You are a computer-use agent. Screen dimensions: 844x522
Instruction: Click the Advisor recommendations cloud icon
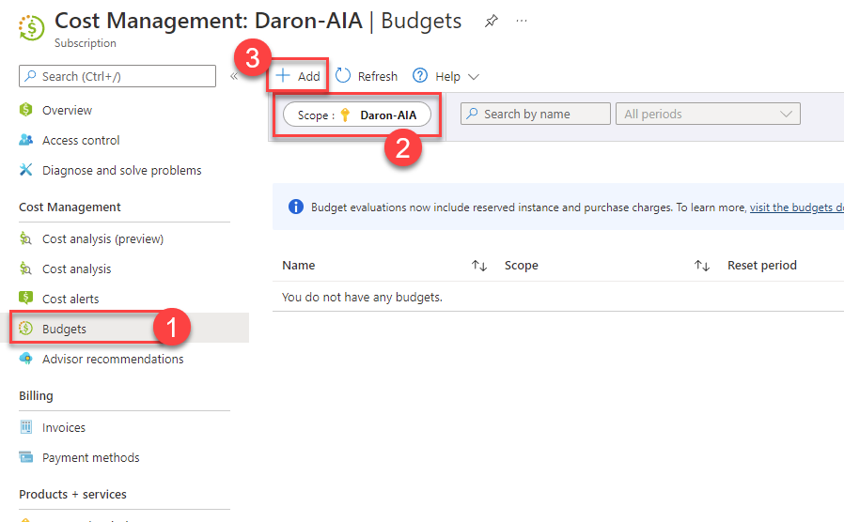coord(25,359)
